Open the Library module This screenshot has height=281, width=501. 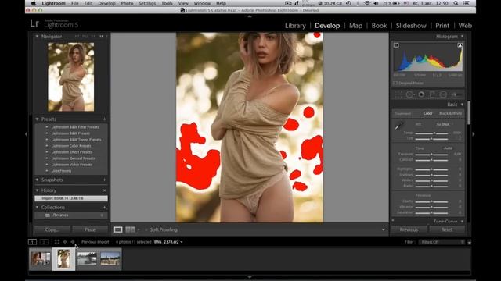(295, 26)
